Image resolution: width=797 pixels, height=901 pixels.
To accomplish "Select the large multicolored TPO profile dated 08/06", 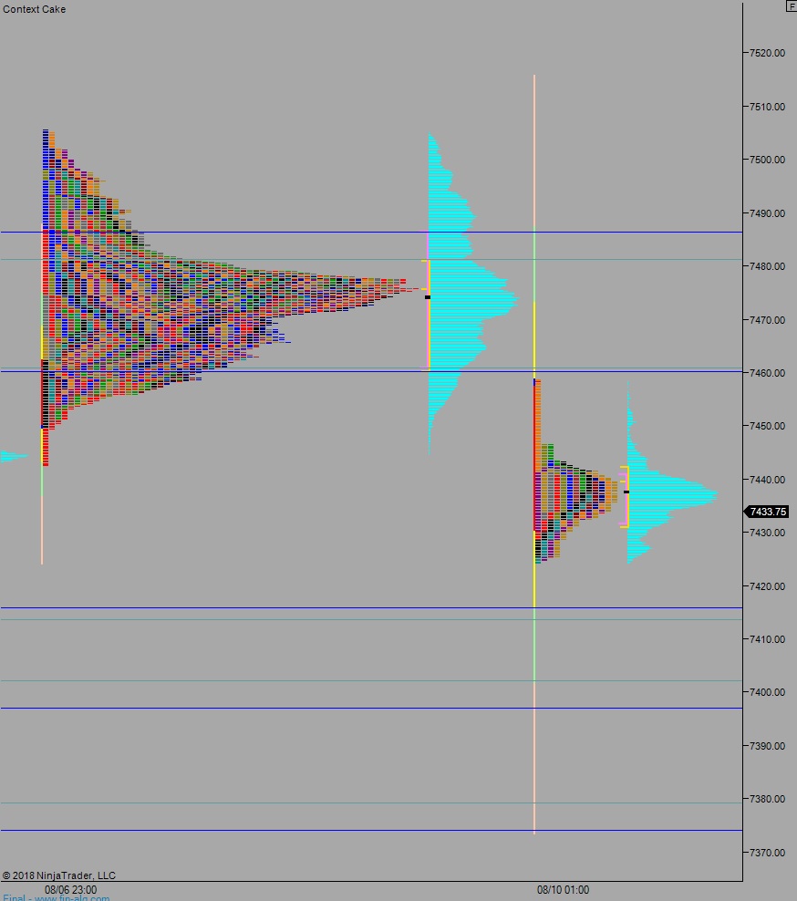I will pos(230,297).
